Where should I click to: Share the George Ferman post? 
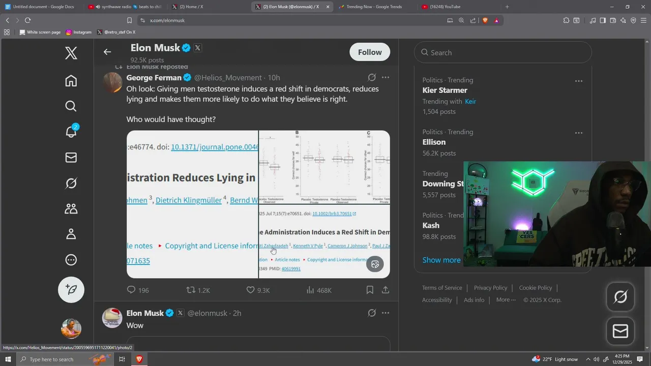coord(386,290)
